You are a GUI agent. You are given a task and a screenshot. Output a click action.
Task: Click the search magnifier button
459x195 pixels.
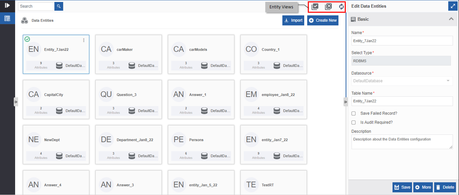pyautogui.click(x=58, y=6)
